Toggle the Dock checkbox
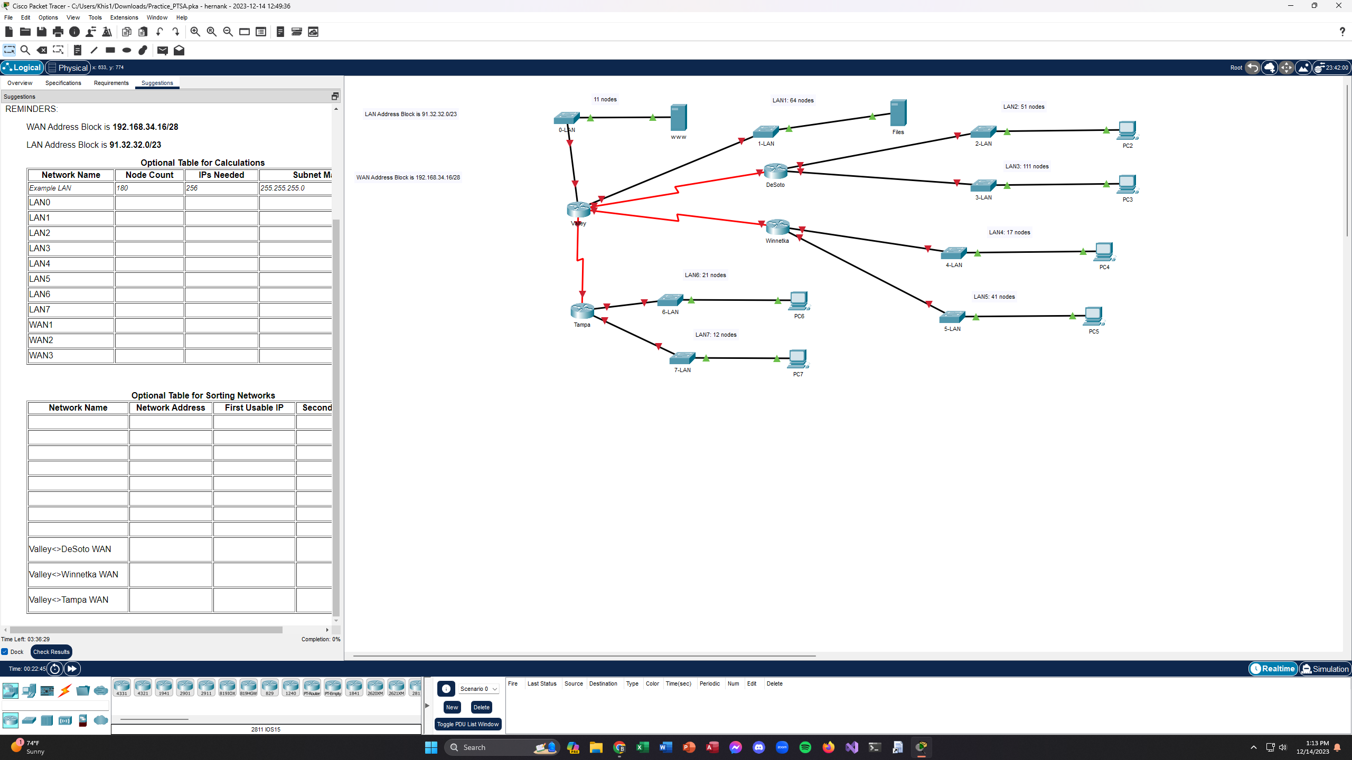This screenshot has width=1352, height=760. [x=5, y=652]
